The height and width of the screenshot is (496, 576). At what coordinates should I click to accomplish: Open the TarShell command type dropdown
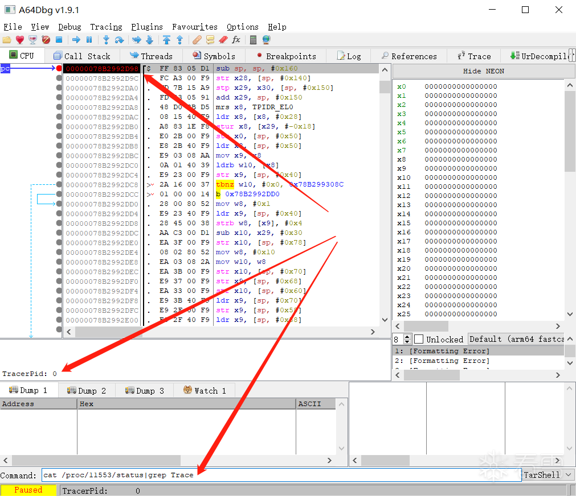[x=548, y=475]
